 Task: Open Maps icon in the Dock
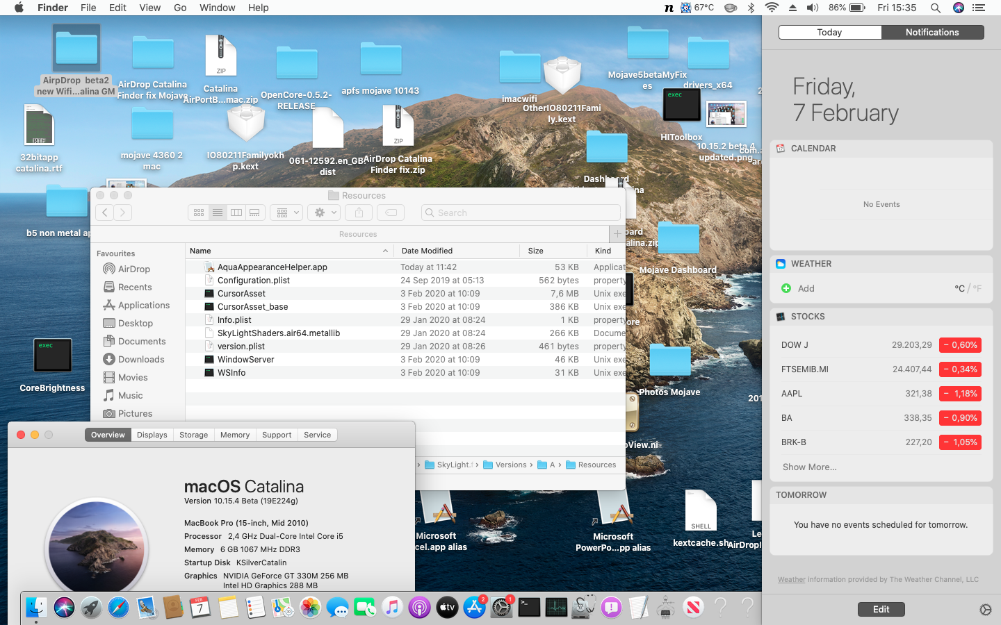click(282, 608)
